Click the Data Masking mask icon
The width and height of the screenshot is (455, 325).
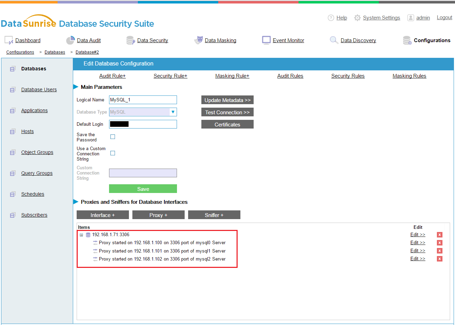tap(199, 40)
